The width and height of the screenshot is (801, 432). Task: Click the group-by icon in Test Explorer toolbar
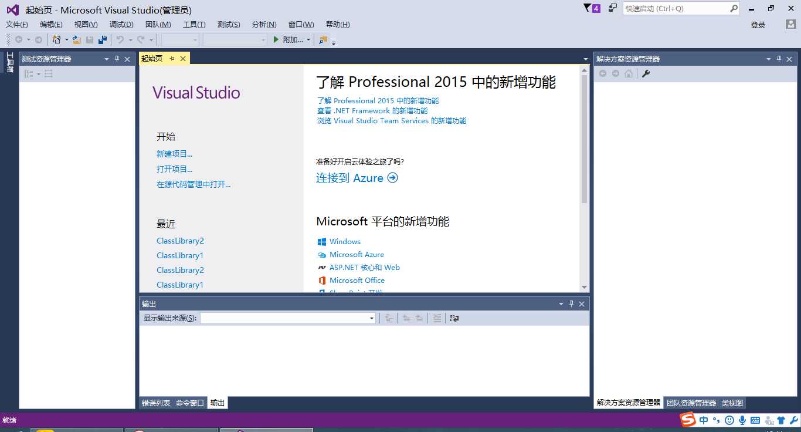click(29, 73)
